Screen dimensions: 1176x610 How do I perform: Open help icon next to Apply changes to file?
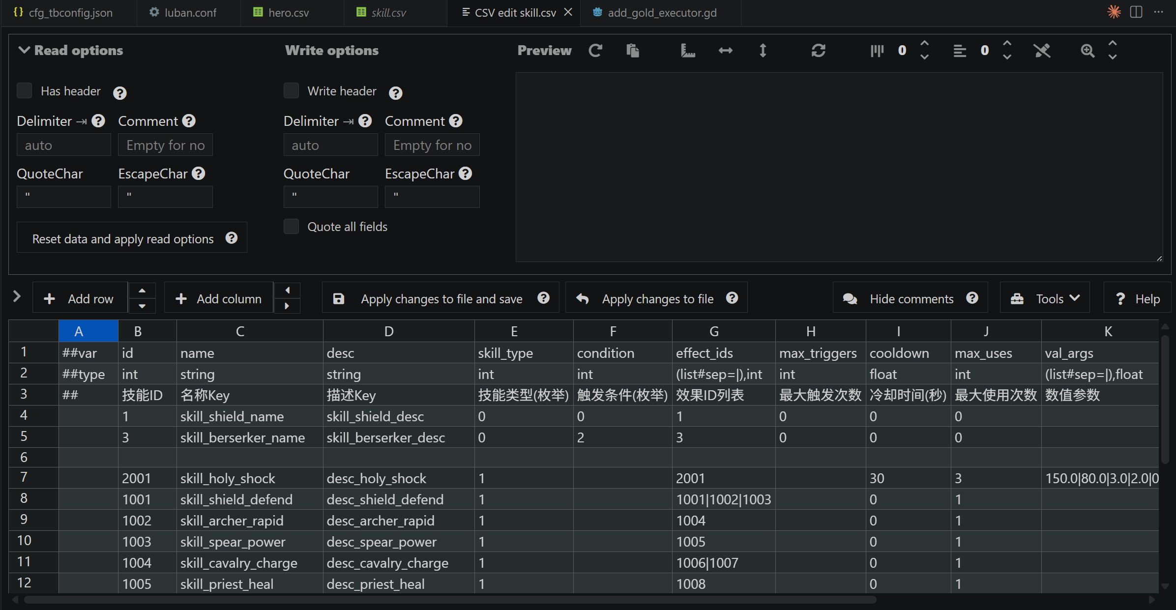(732, 298)
